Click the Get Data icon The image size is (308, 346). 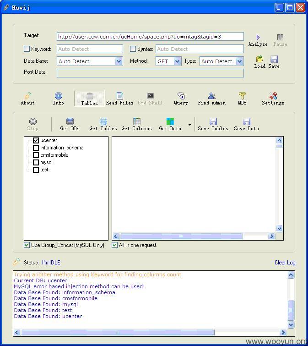tap(170, 121)
